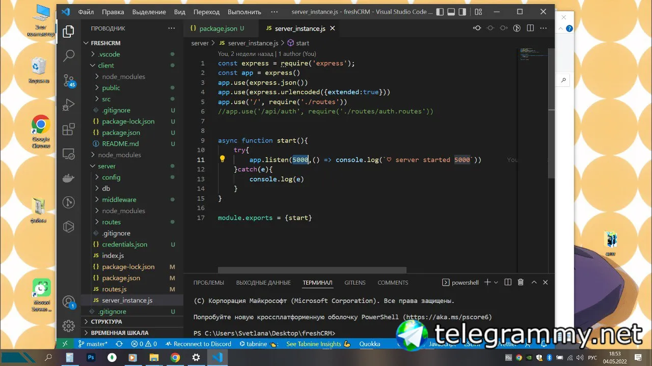Screen dimensions: 652x366
Task: Open the terminal launch profile dropdown arrow
Action: pyautogui.click(x=496, y=282)
